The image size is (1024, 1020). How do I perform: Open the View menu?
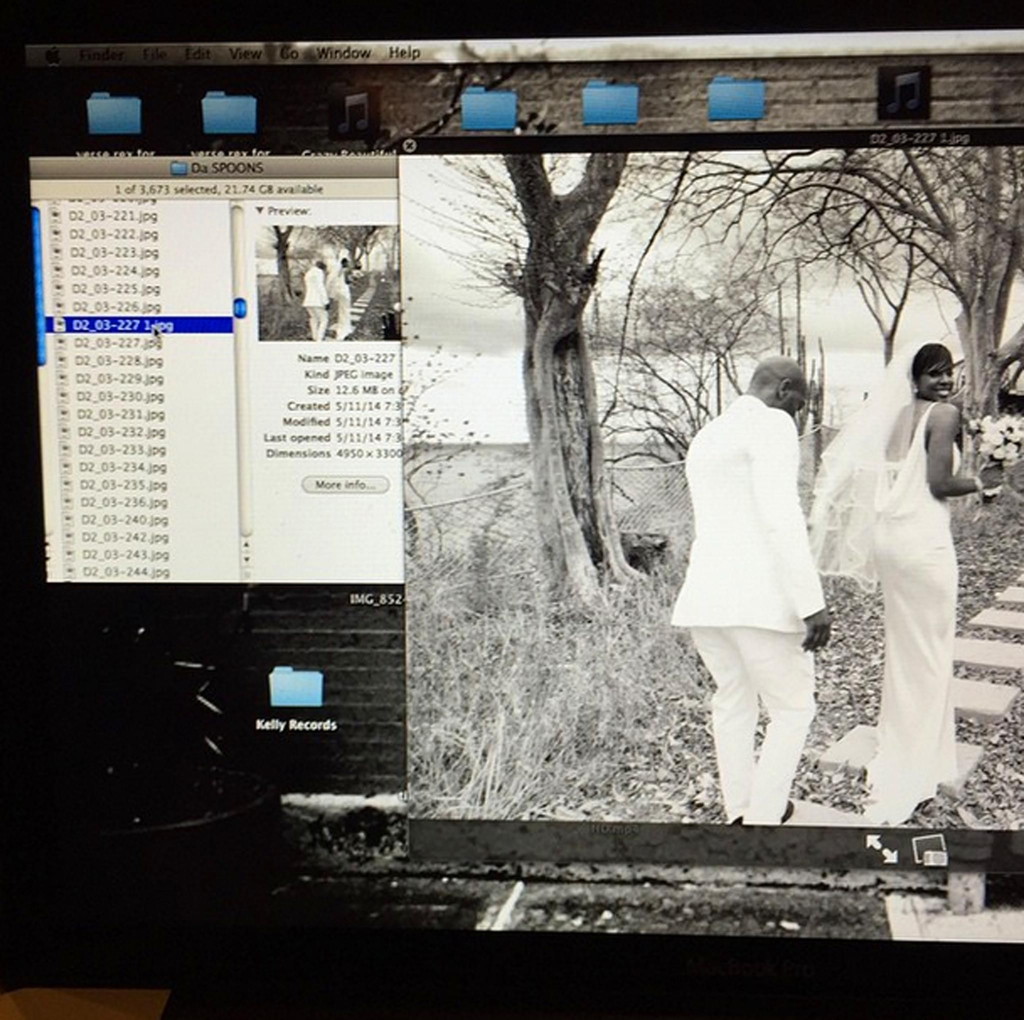pos(244,54)
